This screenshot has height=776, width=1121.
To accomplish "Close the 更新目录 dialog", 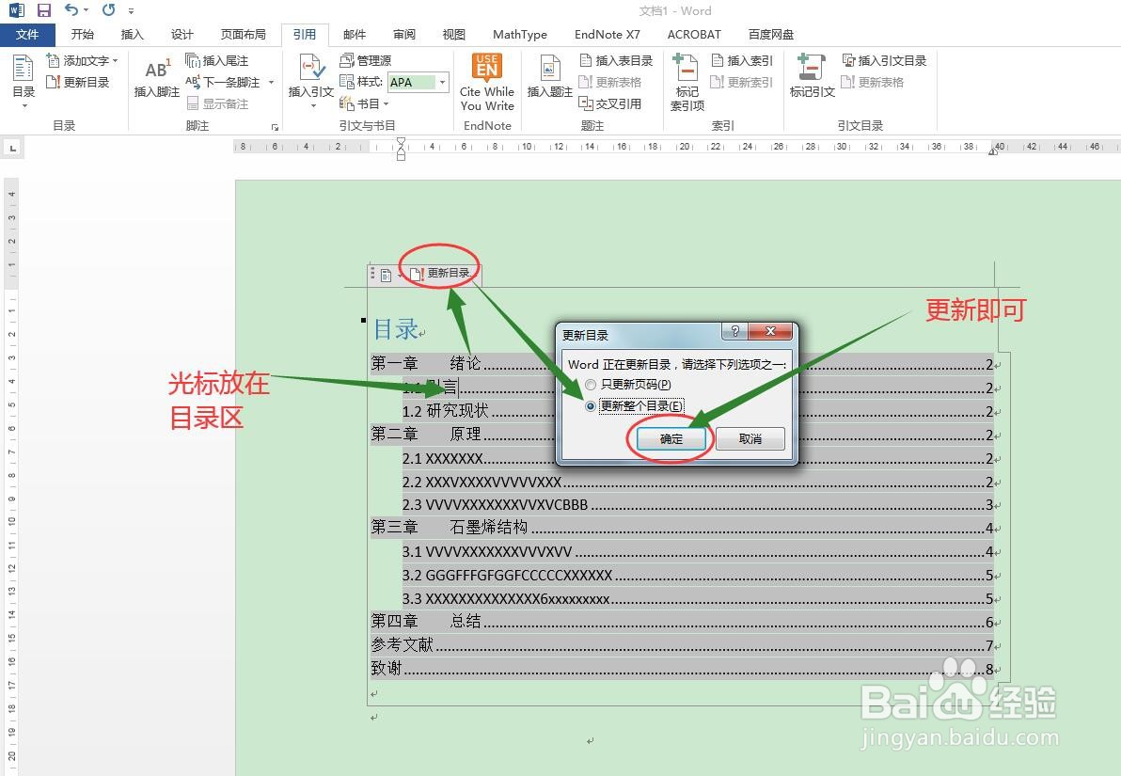I will 771,332.
